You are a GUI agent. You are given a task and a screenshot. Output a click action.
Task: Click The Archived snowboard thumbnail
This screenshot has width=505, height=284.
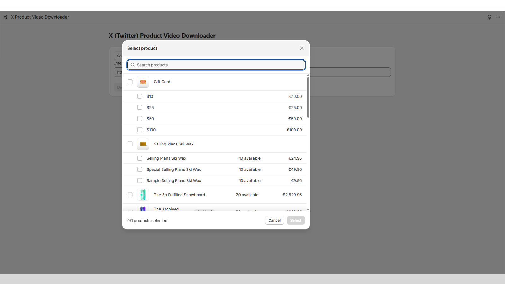click(x=143, y=209)
